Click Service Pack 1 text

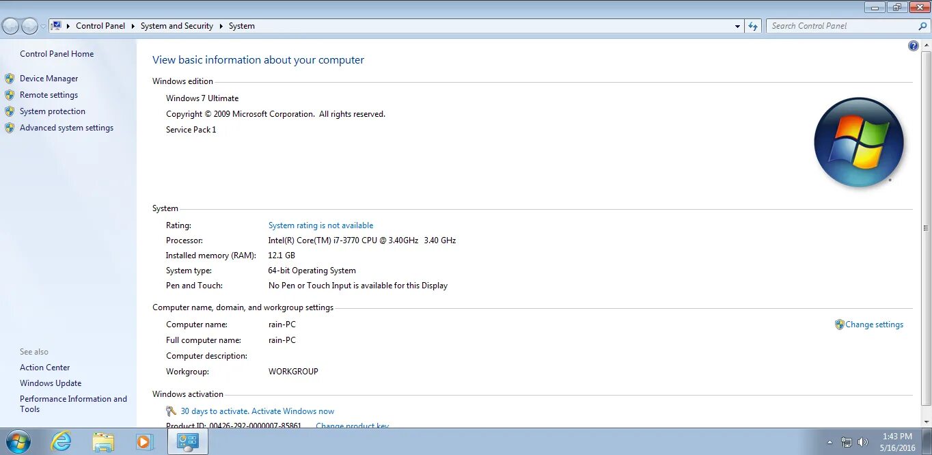pos(191,130)
